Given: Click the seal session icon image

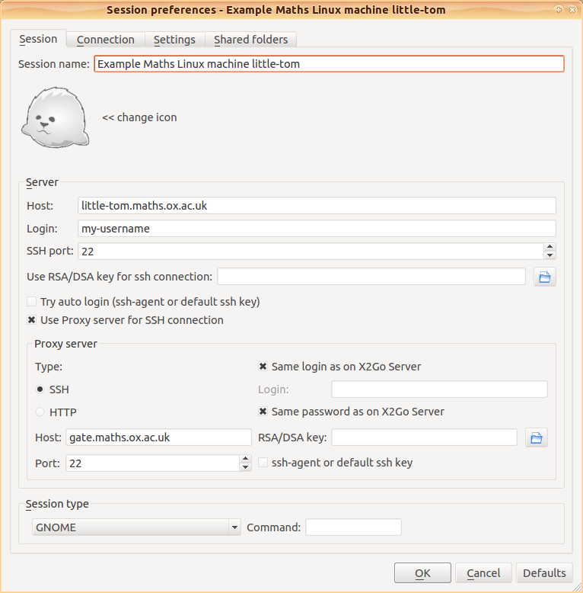Looking at the screenshot, I should (x=55, y=117).
